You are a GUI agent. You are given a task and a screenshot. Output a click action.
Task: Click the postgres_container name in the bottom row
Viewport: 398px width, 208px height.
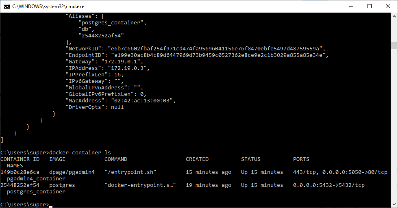click(x=36, y=192)
